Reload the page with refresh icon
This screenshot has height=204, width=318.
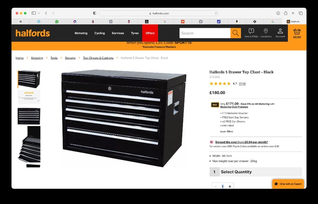(216, 13)
